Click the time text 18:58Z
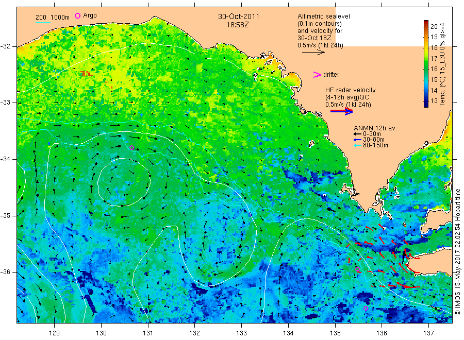This screenshot has height=340, width=464. tap(238, 25)
